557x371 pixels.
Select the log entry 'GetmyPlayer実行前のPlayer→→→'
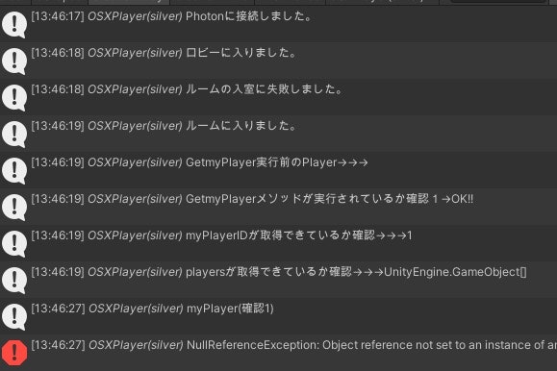click(279, 171)
